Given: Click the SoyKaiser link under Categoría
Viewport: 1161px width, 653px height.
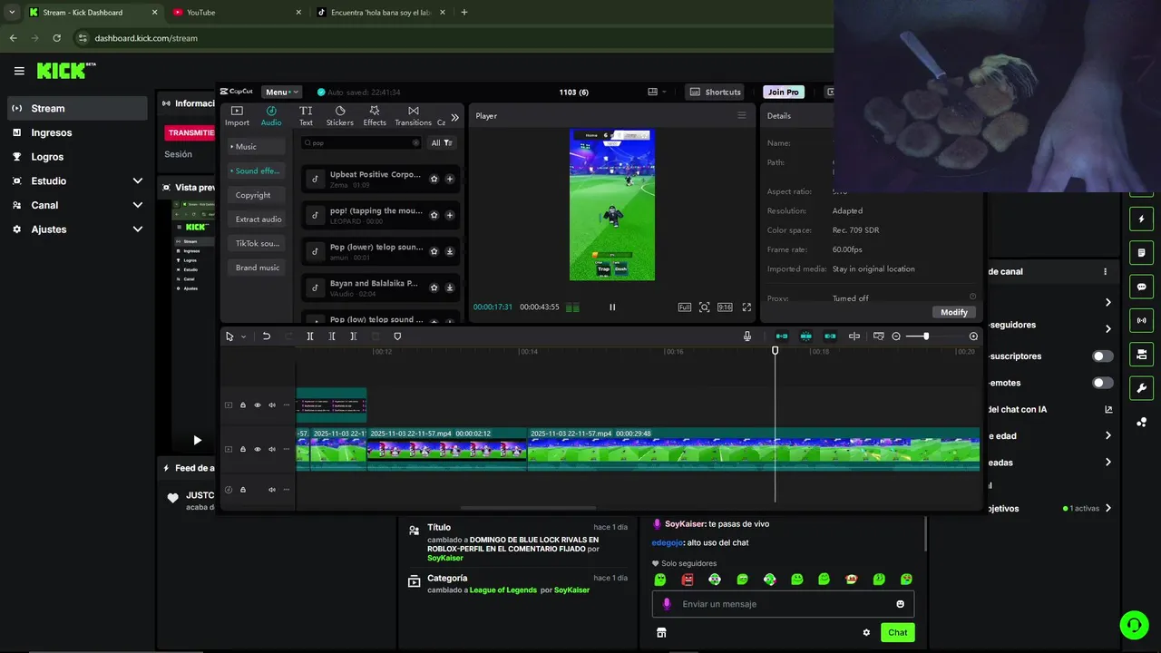Looking at the screenshot, I should (x=571, y=590).
